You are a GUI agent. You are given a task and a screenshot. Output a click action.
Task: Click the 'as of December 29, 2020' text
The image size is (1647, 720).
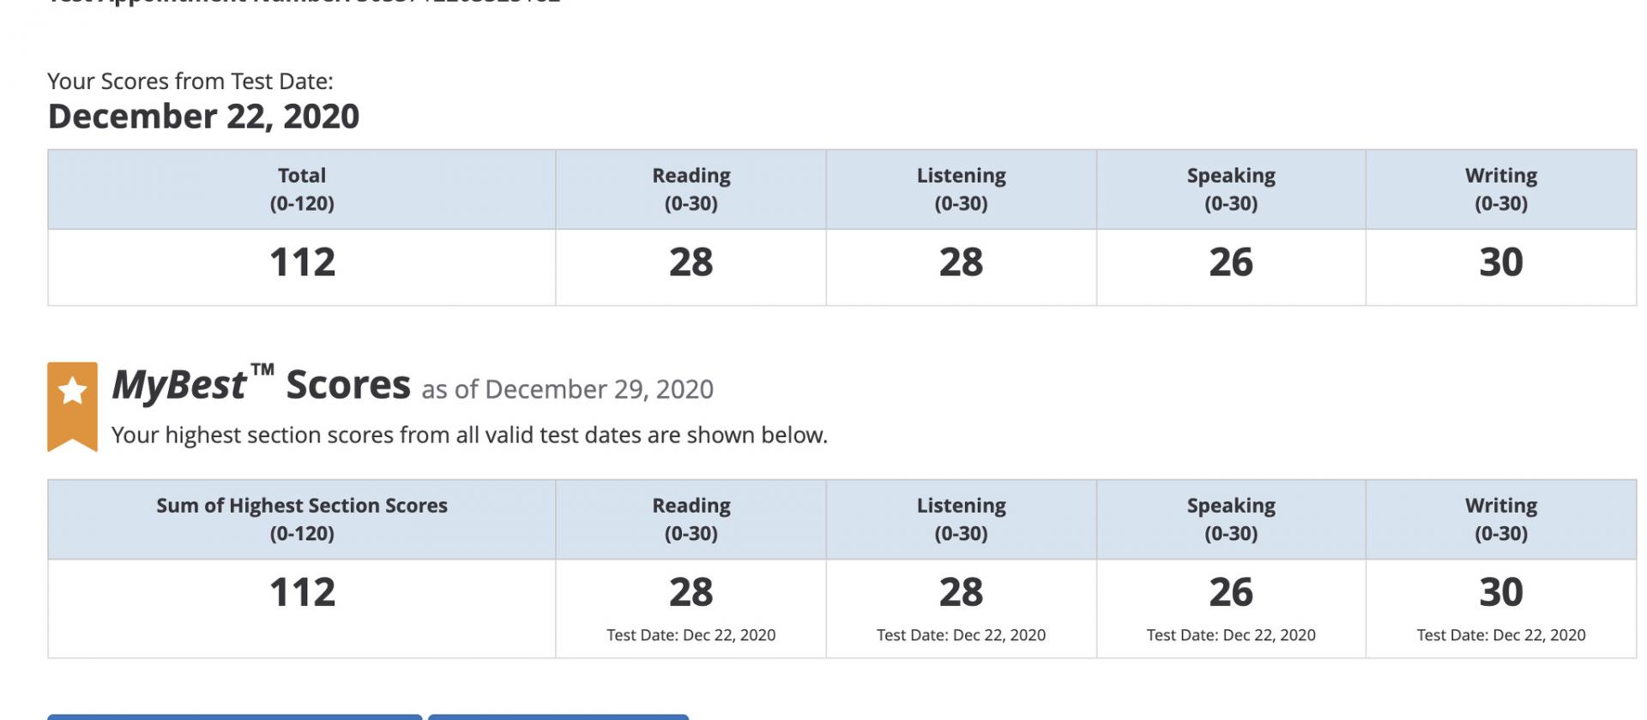(x=567, y=389)
